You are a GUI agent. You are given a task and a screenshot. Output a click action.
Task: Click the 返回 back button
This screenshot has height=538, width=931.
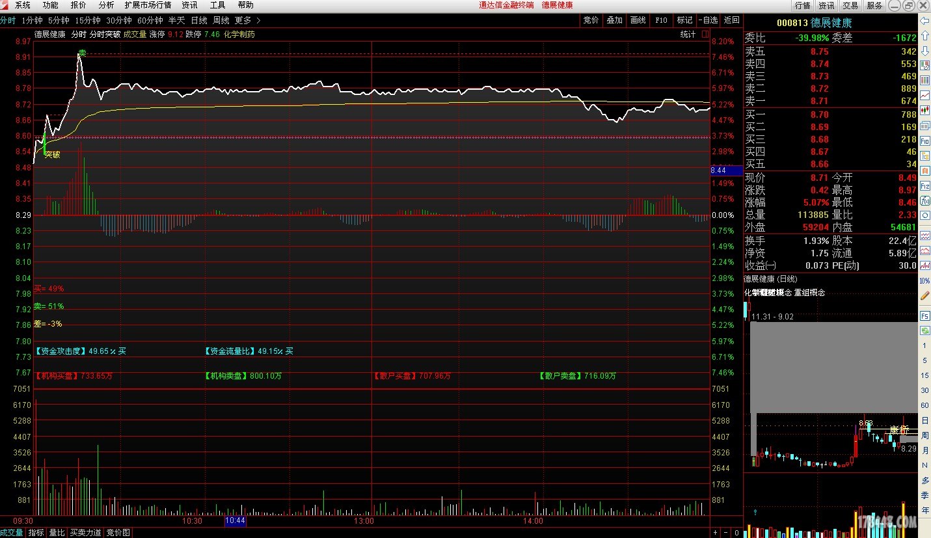pos(732,20)
